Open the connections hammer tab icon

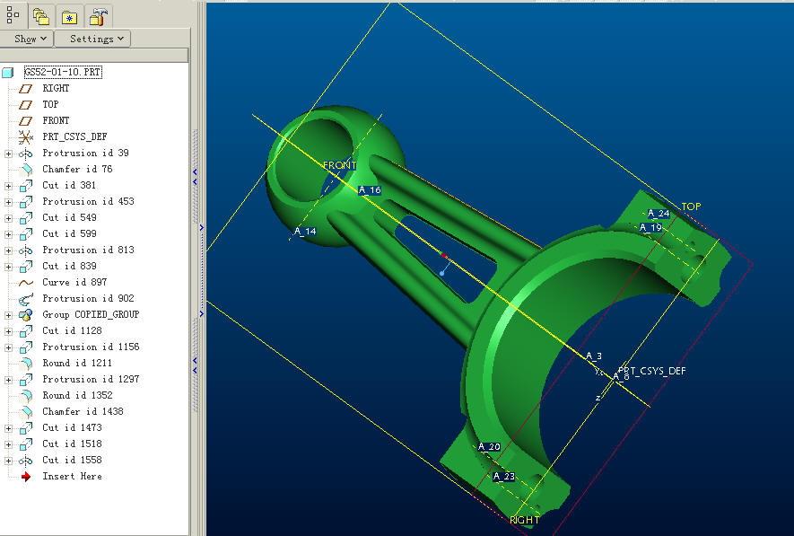click(x=98, y=17)
